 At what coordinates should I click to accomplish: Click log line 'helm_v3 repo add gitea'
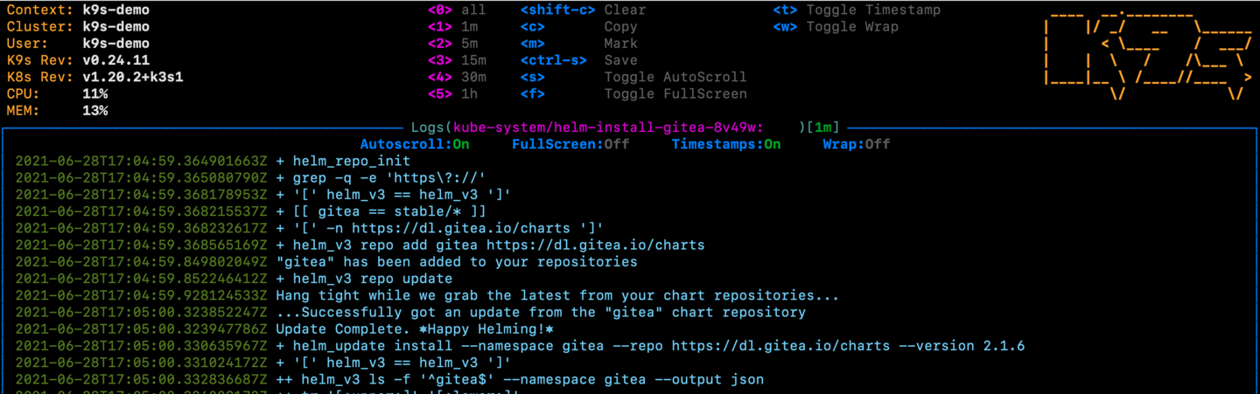pyautogui.click(x=490, y=245)
